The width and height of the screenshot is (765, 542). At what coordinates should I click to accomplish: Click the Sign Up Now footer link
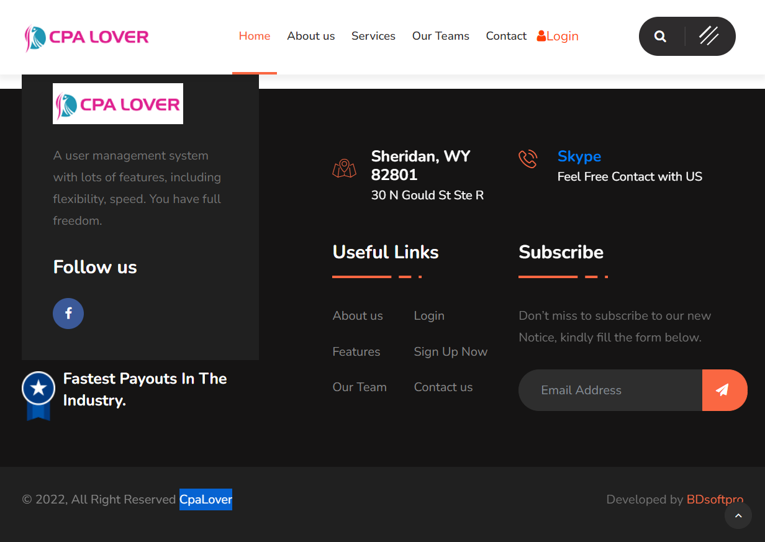[451, 351]
